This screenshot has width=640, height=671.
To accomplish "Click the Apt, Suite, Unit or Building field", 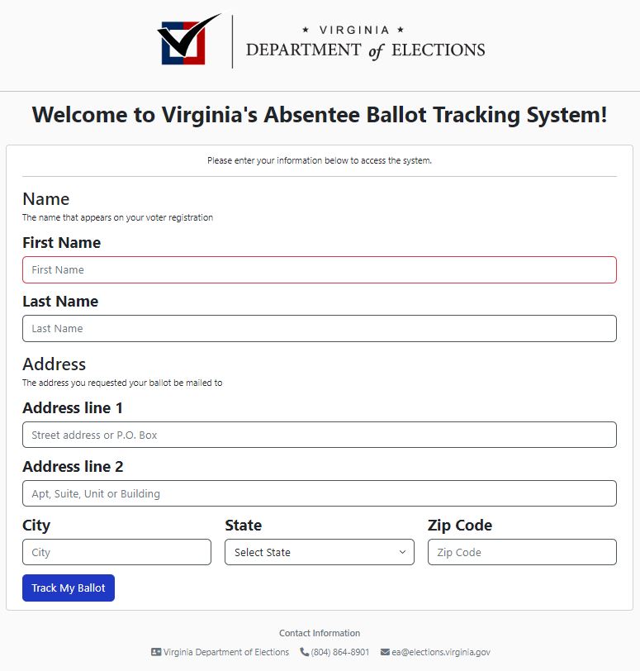I will pyautogui.click(x=319, y=493).
